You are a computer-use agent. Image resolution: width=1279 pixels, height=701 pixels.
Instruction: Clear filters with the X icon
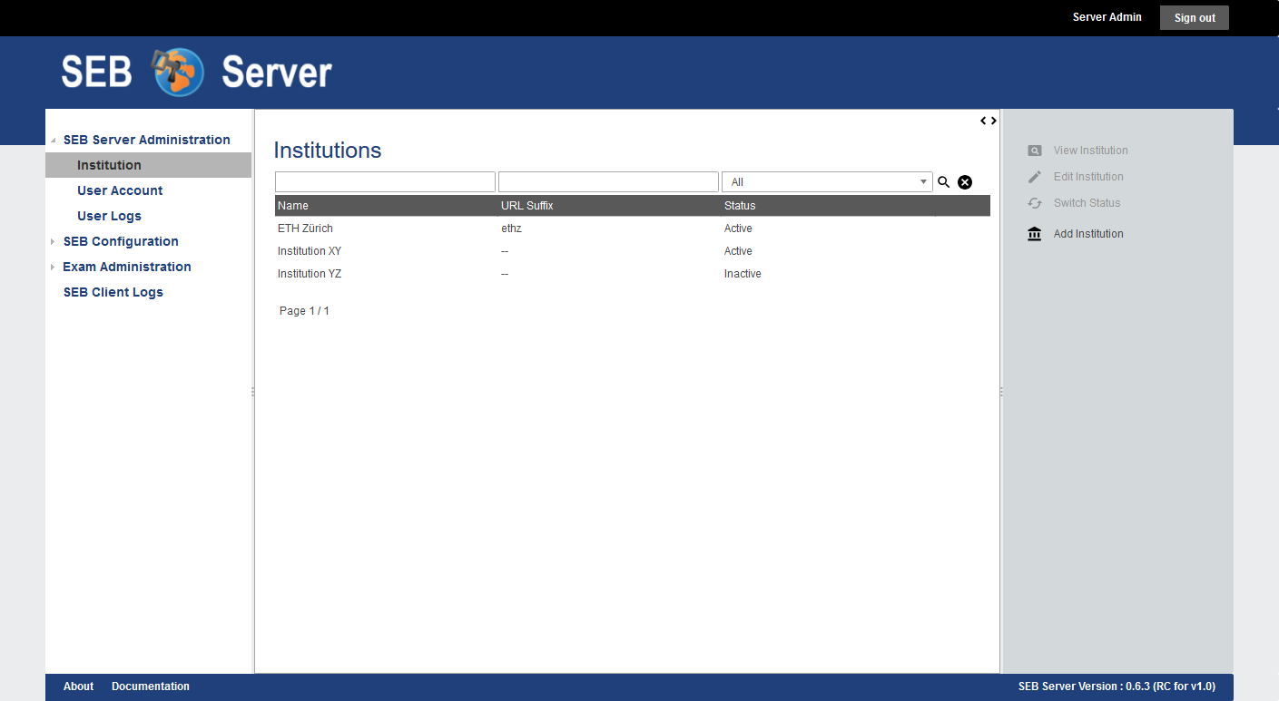[965, 182]
